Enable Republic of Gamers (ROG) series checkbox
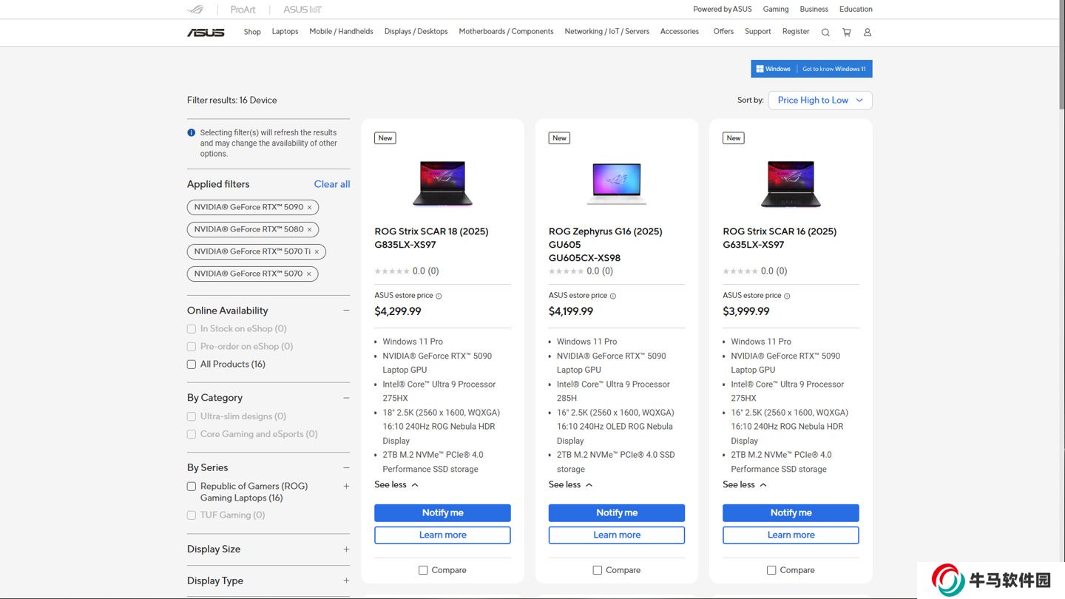1065x599 pixels. 192,487
